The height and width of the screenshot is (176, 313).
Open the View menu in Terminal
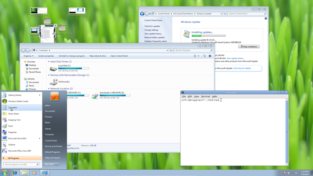point(197,96)
